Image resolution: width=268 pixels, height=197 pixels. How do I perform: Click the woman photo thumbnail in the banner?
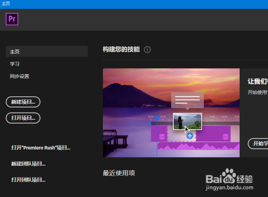[x=188, y=121]
